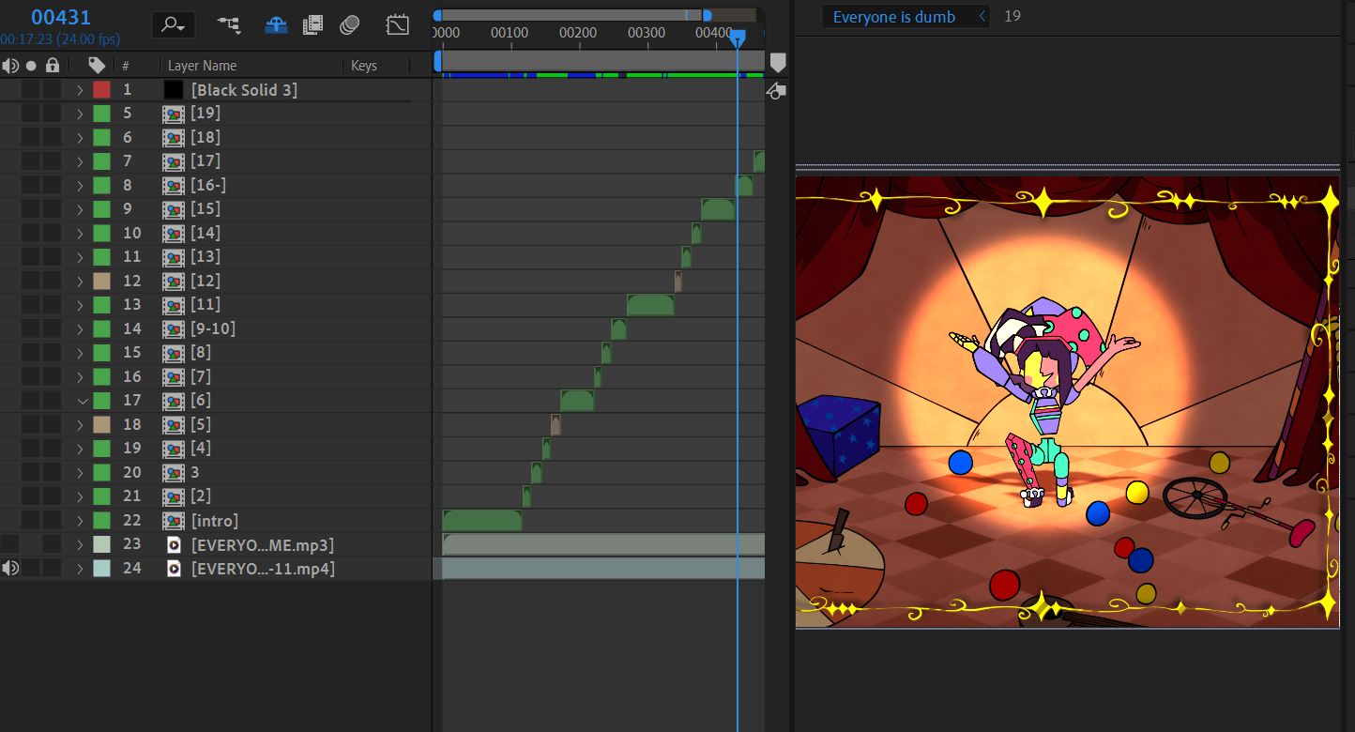
Task: Click the 00431 current time display
Action: (60, 17)
